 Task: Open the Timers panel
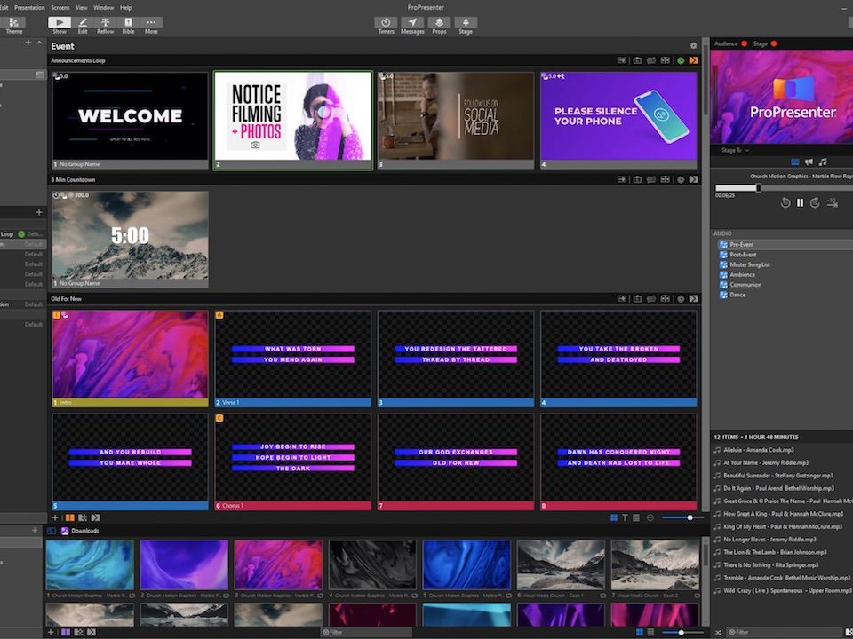(x=386, y=24)
